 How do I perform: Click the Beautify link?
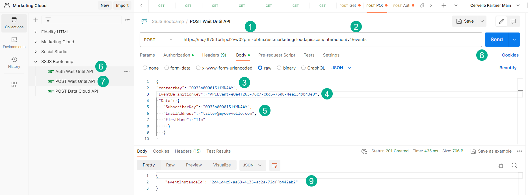pyautogui.click(x=508, y=68)
